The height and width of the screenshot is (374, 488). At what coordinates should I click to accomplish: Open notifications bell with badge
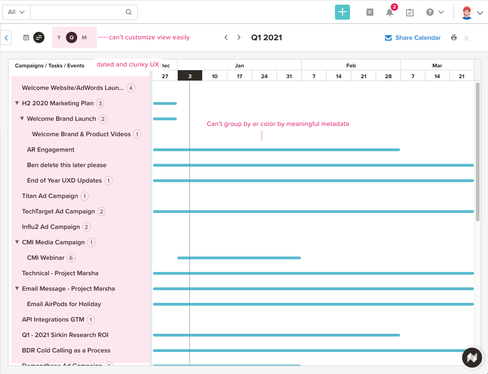click(x=390, y=12)
